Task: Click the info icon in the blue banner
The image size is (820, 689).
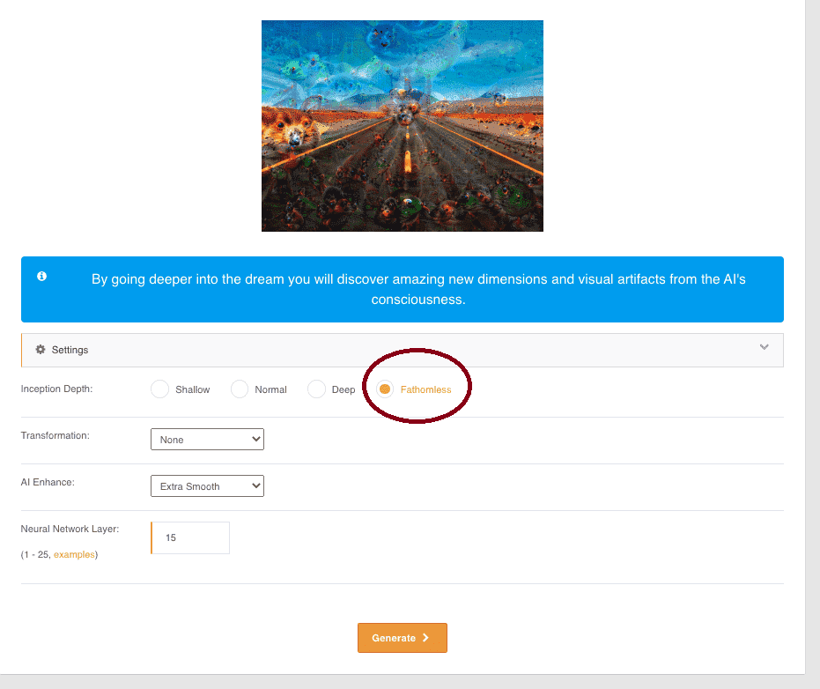Action: click(x=41, y=276)
